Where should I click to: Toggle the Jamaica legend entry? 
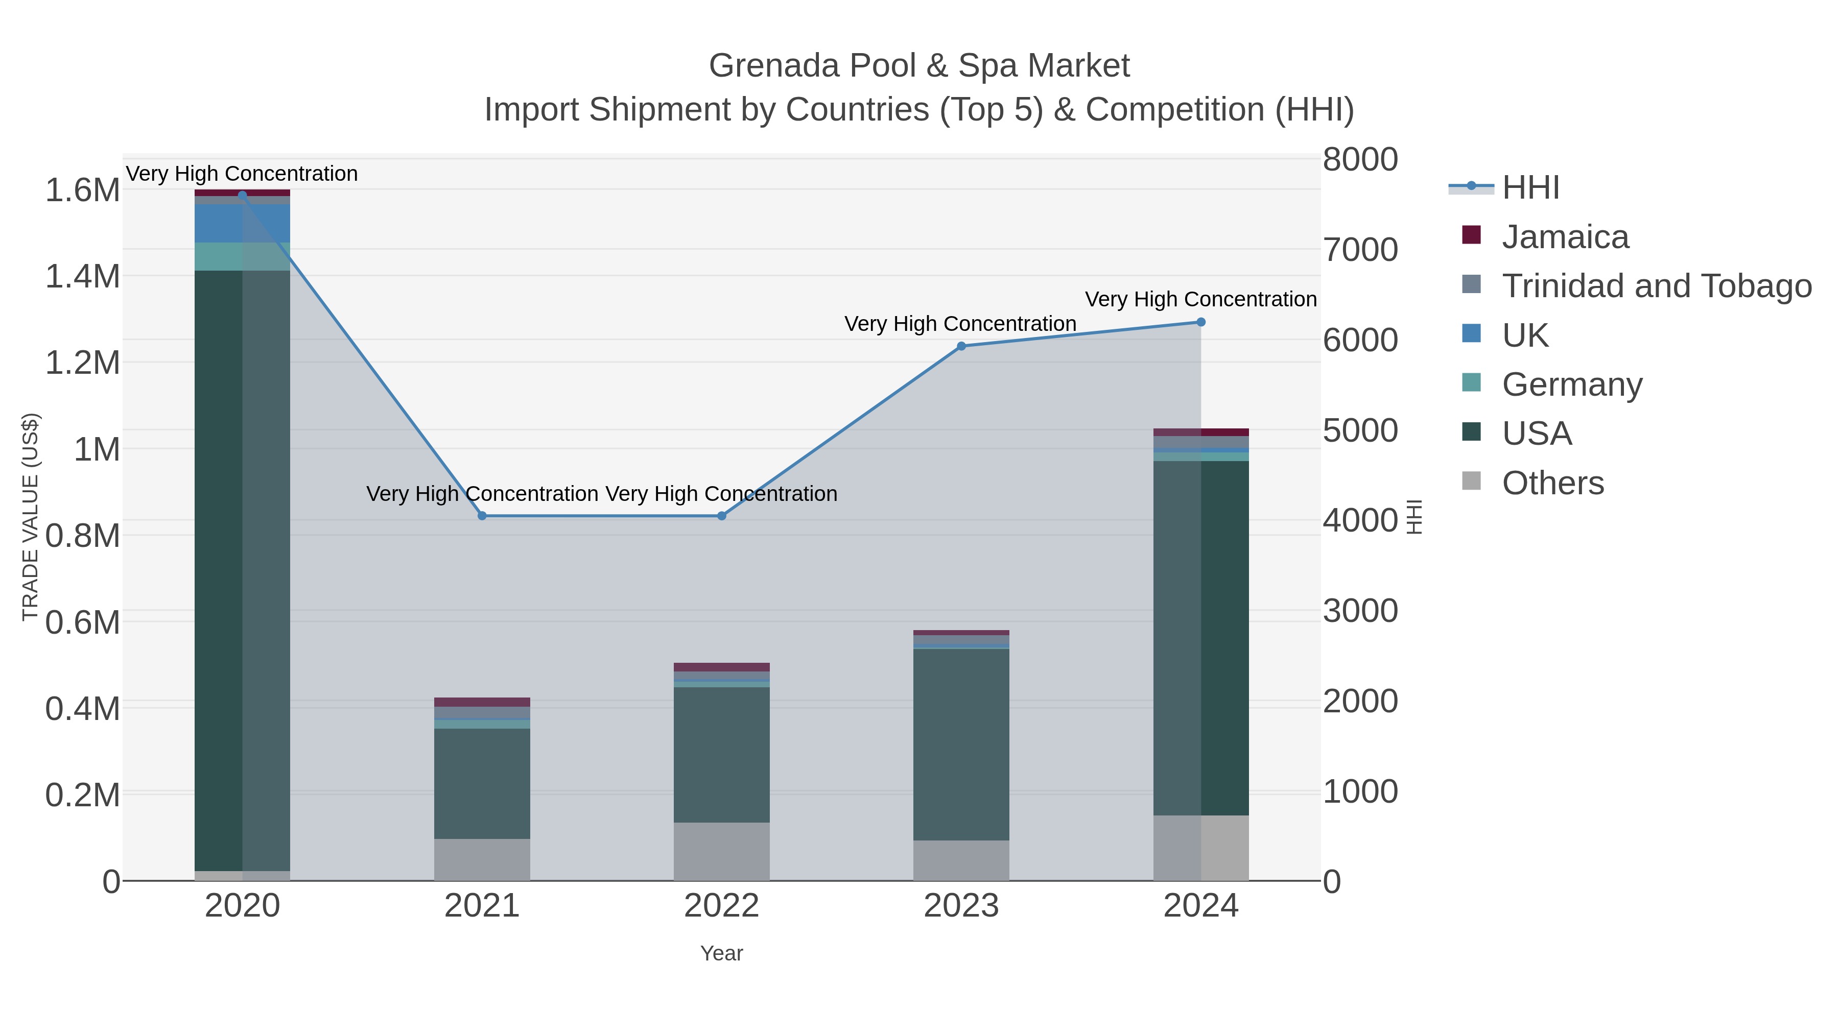coord(1546,237)
